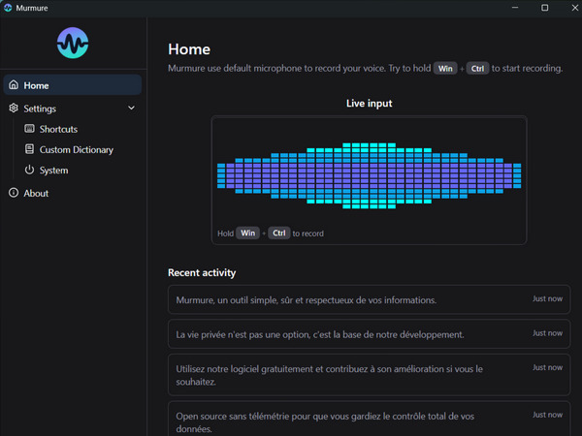Image resolution: width=582 pixels, height=436 pixels.
Task: Click the Custom Dictionary book icon
Action: [x=30, y=149]
